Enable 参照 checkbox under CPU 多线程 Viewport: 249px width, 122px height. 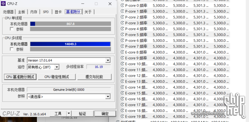12,49
